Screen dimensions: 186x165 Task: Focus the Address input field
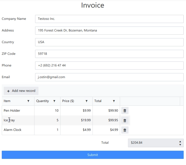coord(109,31)
